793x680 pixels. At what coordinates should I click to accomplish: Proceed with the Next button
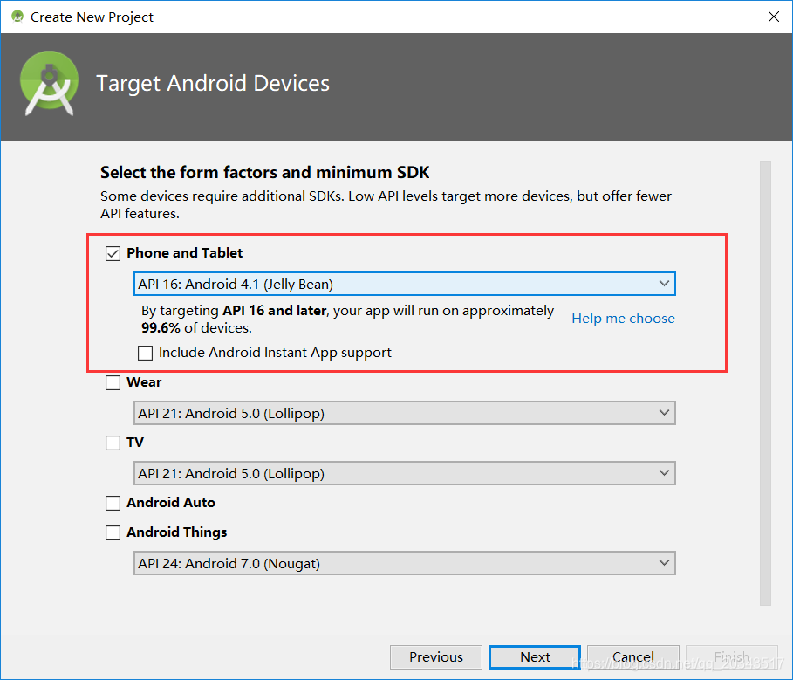pyautogui.click(x=535, y=657)
